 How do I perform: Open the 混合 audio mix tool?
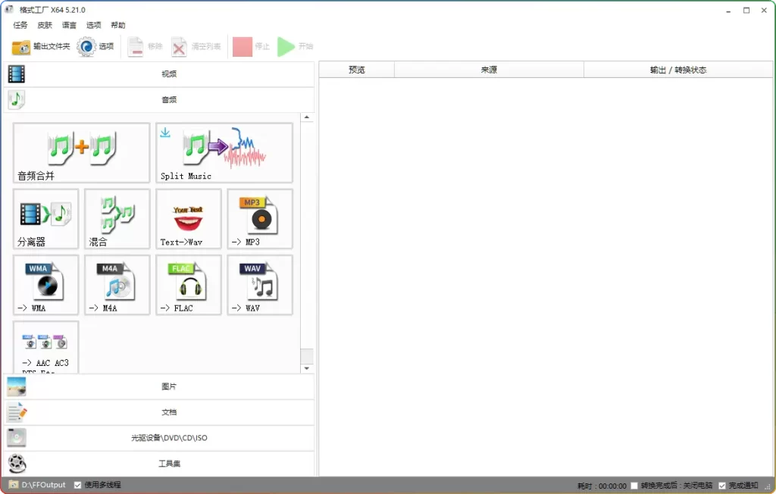pos(117,219)
